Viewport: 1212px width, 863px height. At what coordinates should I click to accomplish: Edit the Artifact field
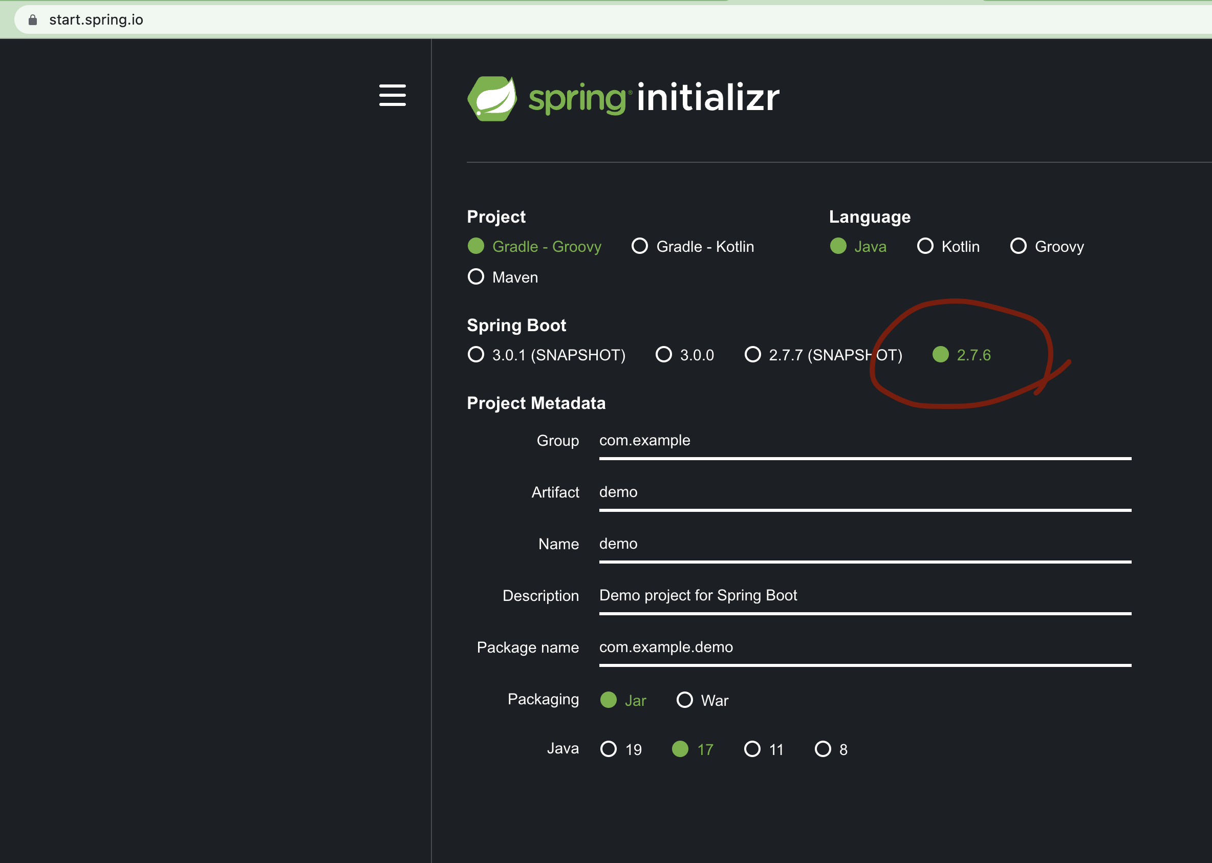[865, 495]
